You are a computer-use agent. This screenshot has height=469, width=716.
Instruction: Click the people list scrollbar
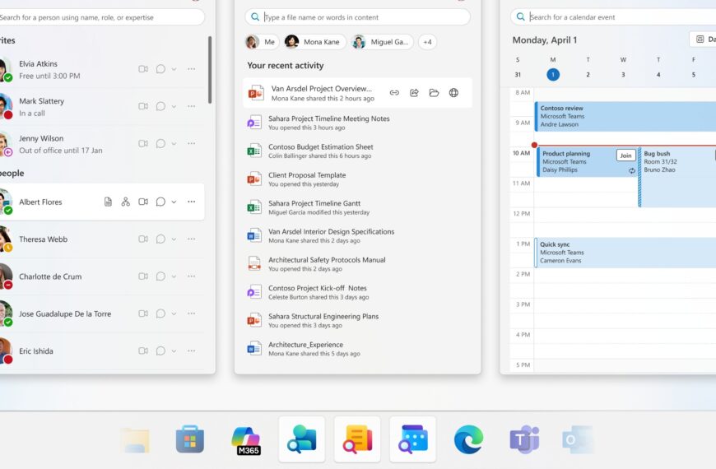tap(210, 70)
